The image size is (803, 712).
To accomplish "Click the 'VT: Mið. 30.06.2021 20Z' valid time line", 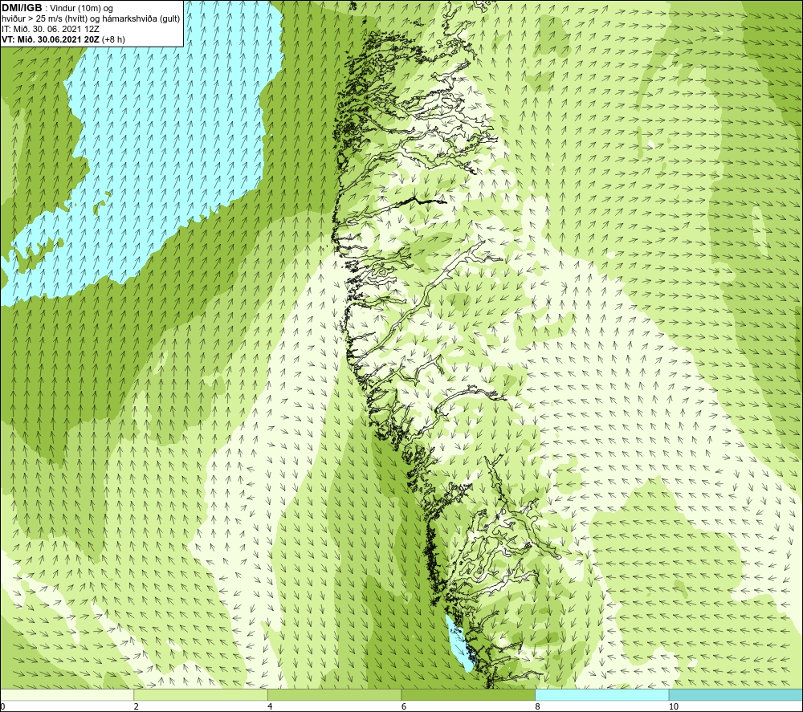I will click(63, 39).
